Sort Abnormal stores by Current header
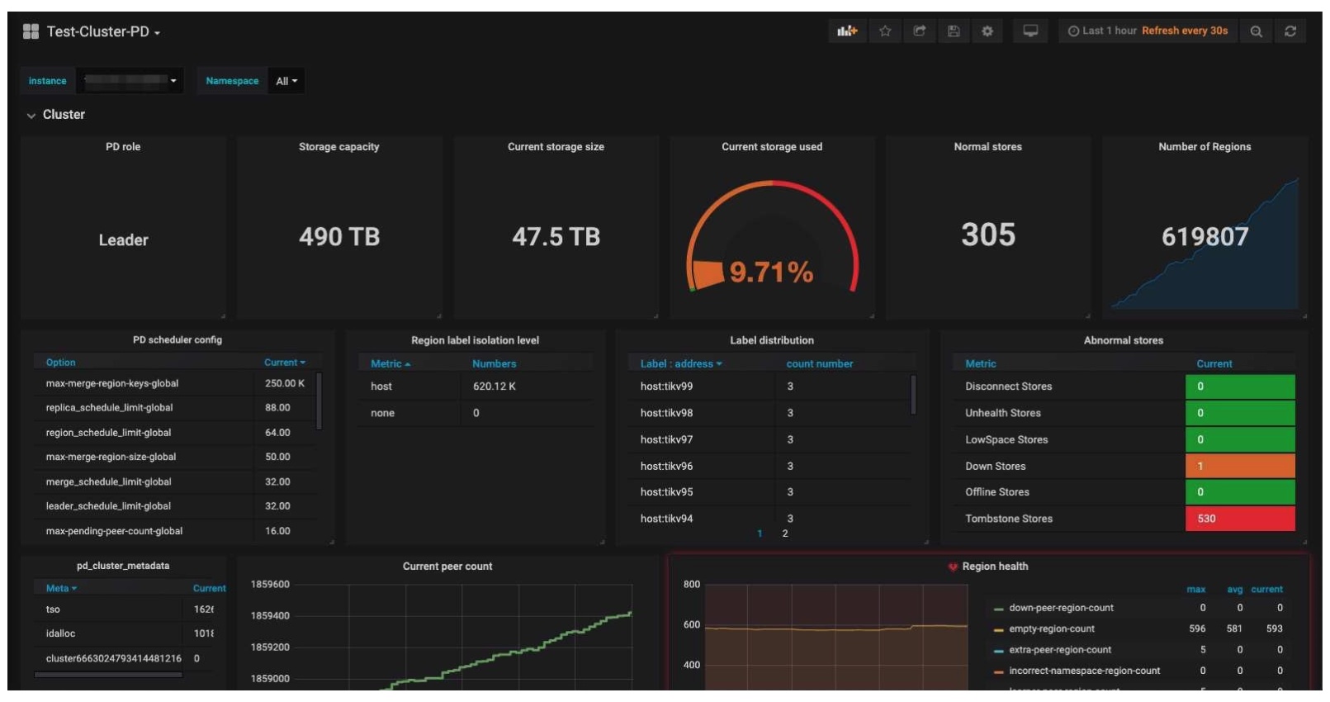 1214,363
